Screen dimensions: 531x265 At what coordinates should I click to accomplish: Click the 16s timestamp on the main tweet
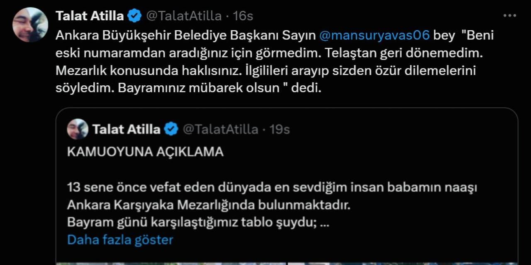coord(243,16)
